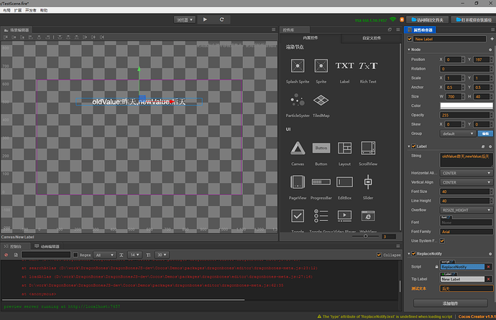Open the Label component settings gear
Image resolution: width=496 pixels, height=320 pixels.
tap(490, 146)
